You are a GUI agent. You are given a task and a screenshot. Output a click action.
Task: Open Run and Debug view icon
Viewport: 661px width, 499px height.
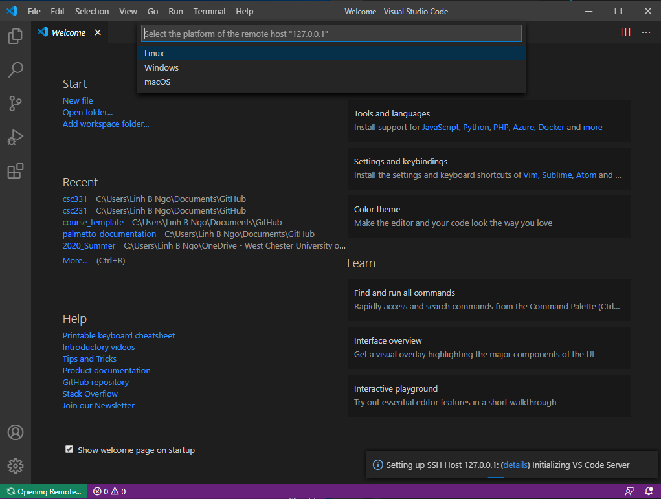point(15,137)
